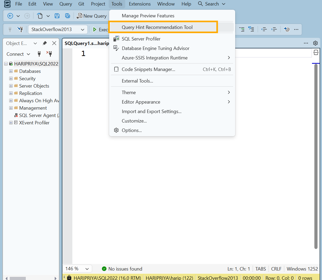
Task: Click the gear icon beside document tabs
Action: [315, 43]
